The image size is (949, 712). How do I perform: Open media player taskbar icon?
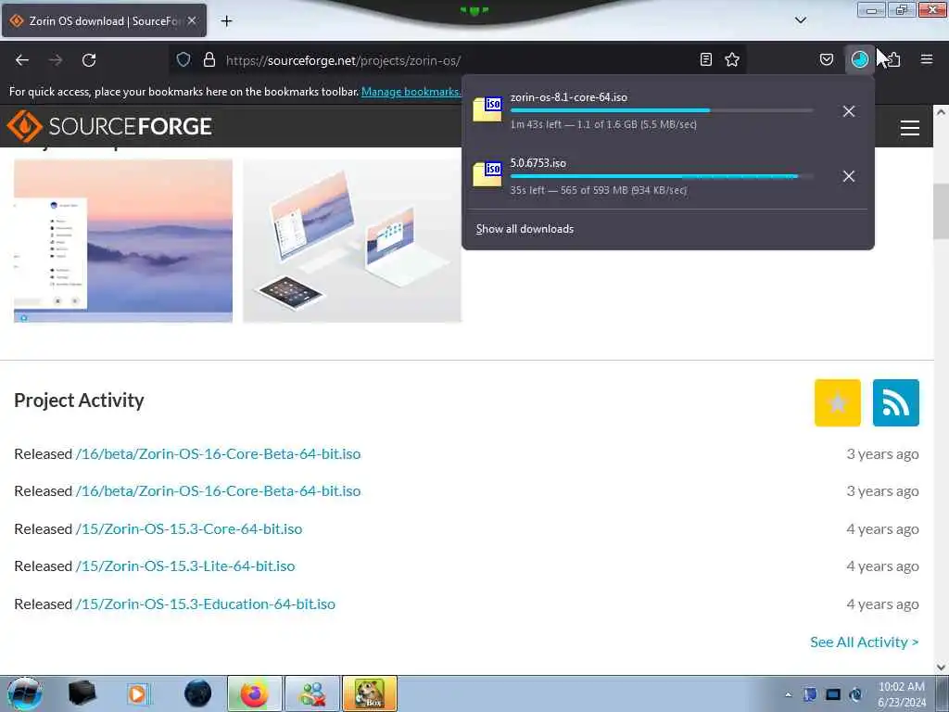click(x=137, y=693)
